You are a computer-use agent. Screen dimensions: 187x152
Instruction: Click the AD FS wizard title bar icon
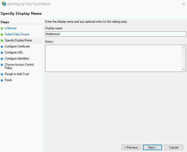pyautogui.click(x=4, y=4)
